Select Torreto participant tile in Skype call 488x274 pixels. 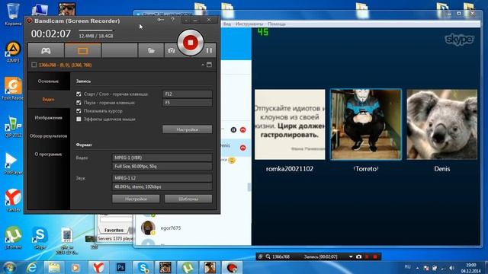(x=366, y=125)
